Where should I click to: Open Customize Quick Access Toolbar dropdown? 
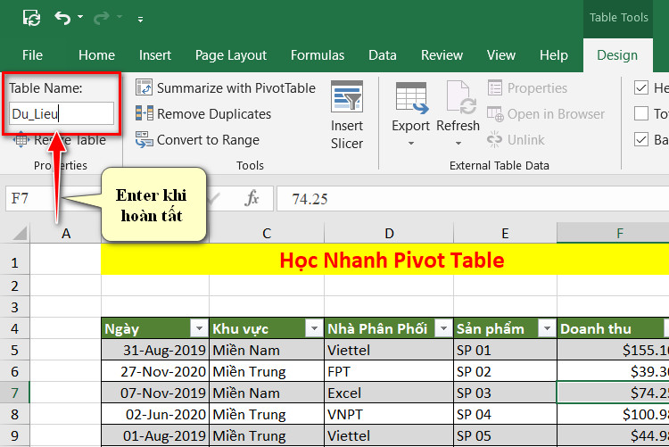pyautogui.click(x=140, y=20)
